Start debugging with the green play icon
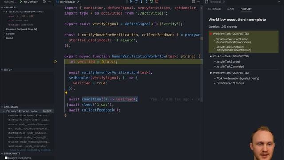The image size is (284, 160). [21, 2]
